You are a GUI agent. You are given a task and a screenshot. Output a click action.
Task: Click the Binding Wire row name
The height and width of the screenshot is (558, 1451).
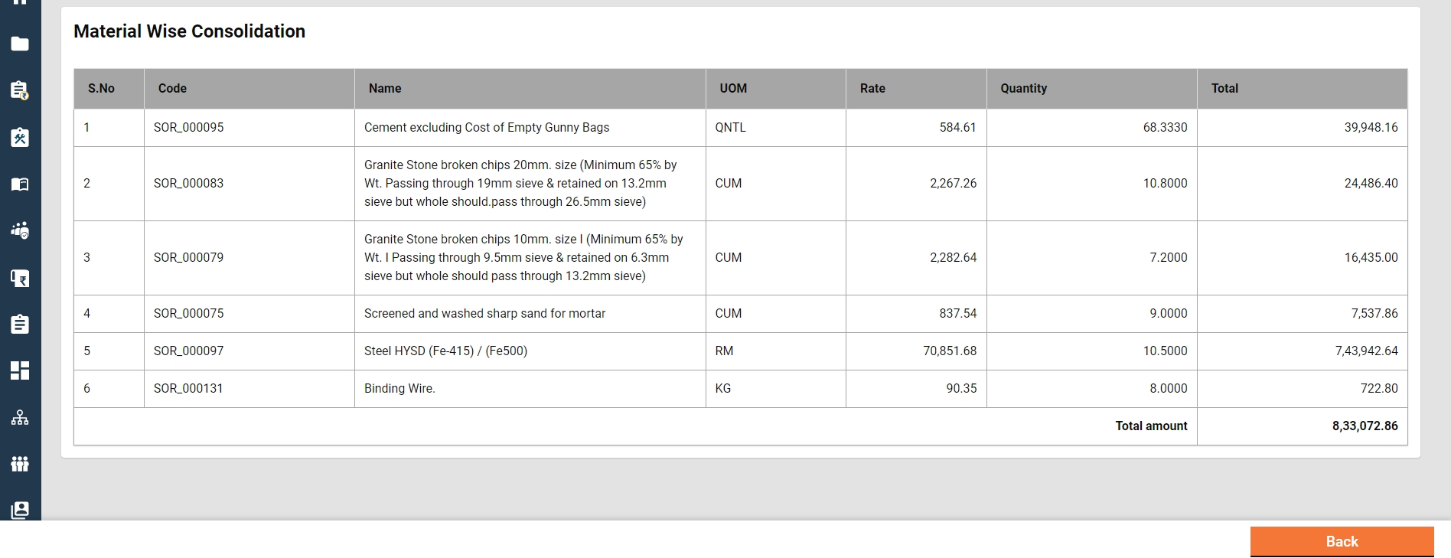[x=399, y=389]
